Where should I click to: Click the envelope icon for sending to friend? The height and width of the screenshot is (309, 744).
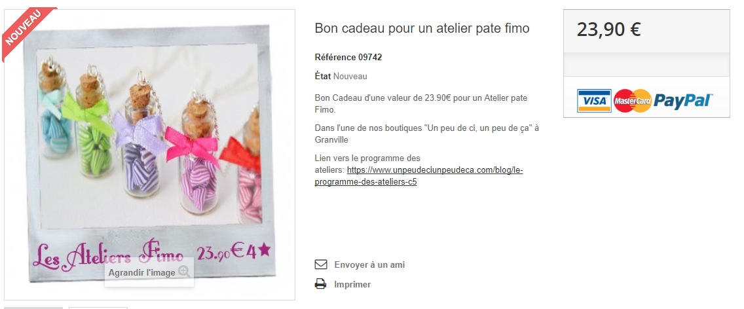tap(321, 264)
